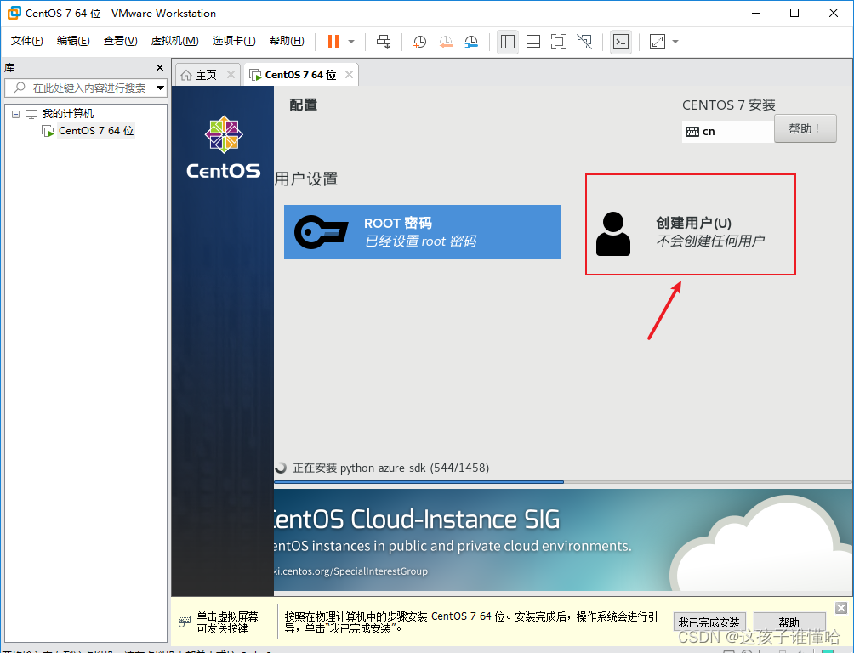Image resolution: width=854 pixels, height=653 pixels.
Task: Collapse the 我的计算机 tree node
Action: [x=16, y=114]
